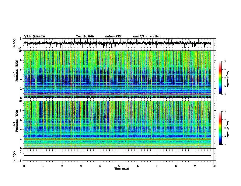Click time axis tick label "1"

pyautogui.click(x=43, y=166)
